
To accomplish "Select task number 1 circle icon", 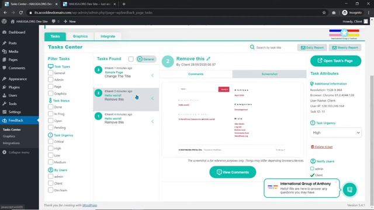I will coord(98,116).
